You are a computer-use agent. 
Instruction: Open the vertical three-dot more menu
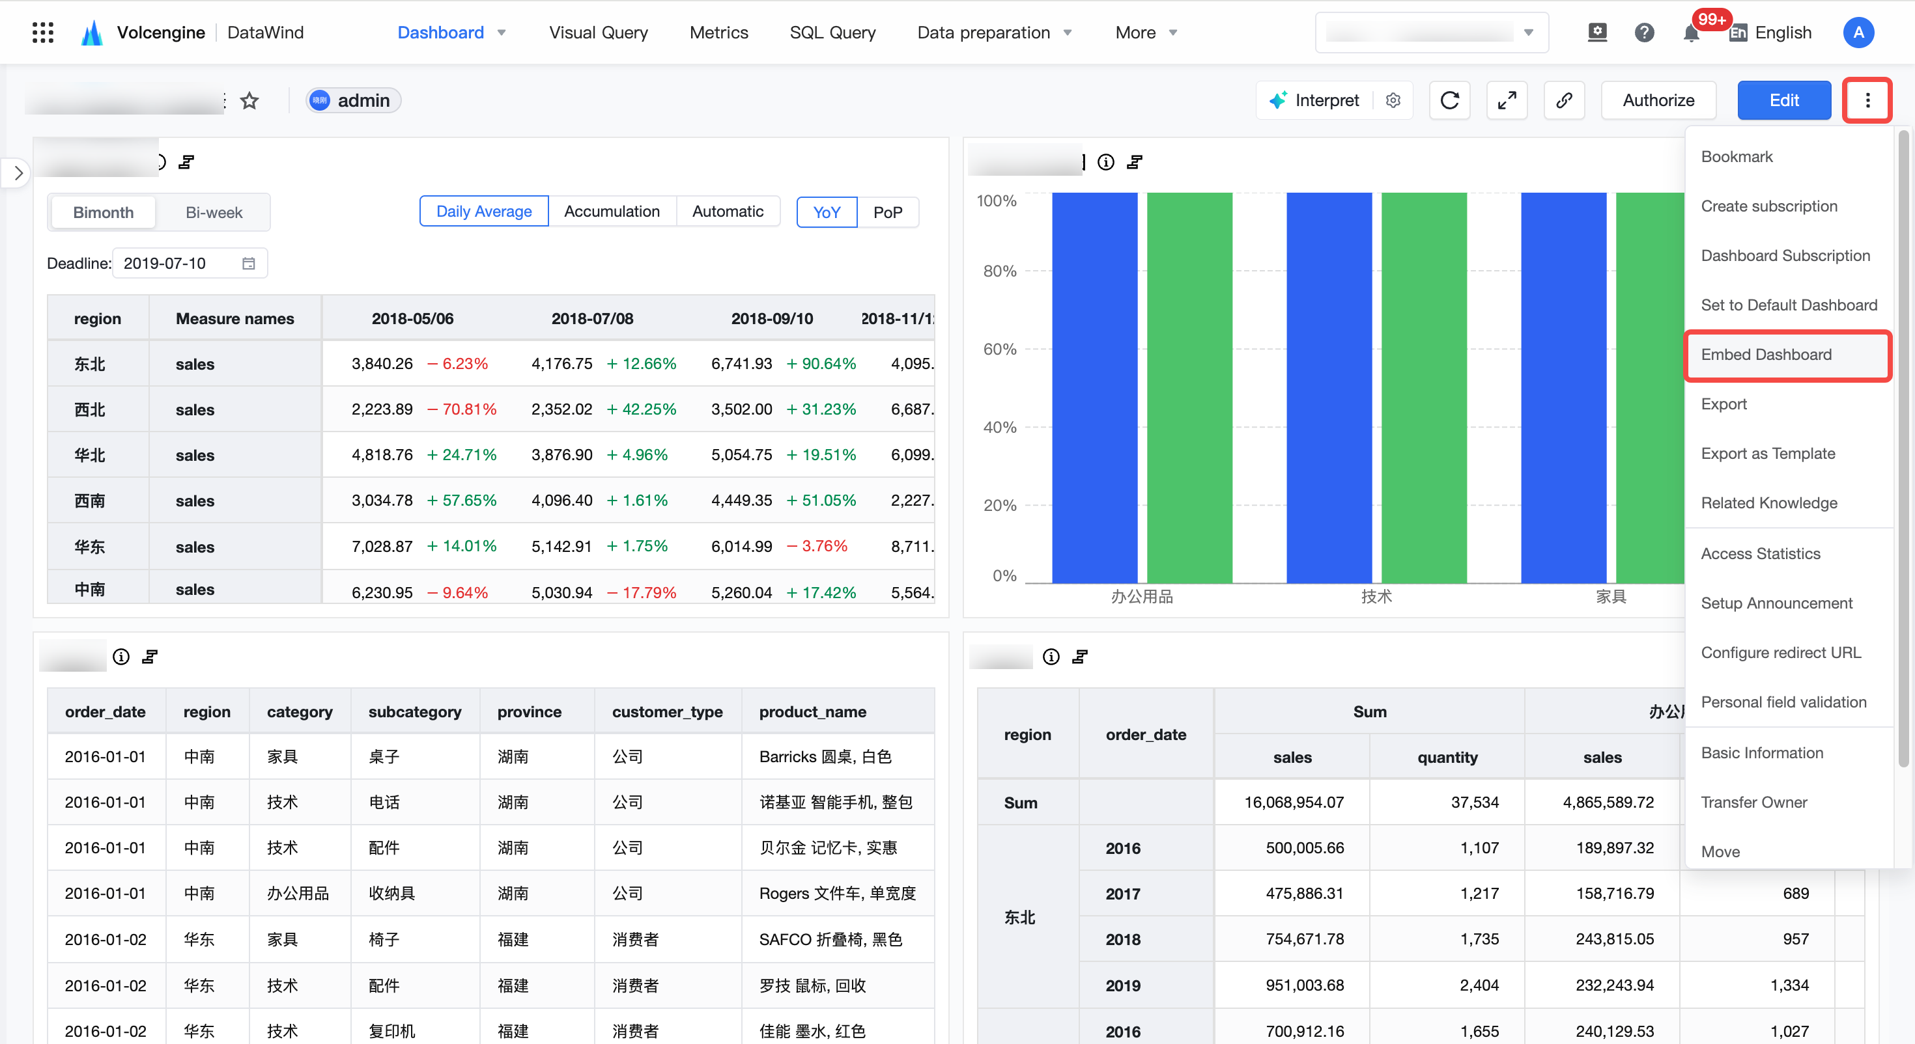pyautogui.click(x=1867, y=100)
